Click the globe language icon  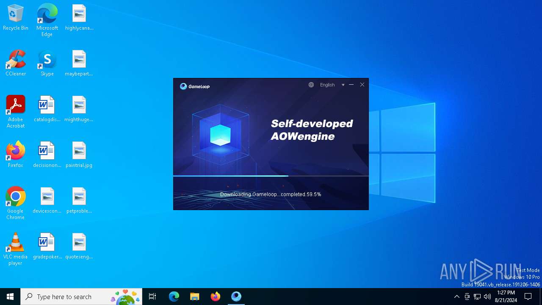tap(311, 85)
